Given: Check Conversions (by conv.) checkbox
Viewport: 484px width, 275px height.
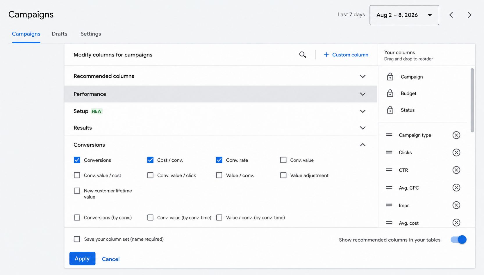Looking at the screenshot, I should pyautogui.click(x=77, y=217).
